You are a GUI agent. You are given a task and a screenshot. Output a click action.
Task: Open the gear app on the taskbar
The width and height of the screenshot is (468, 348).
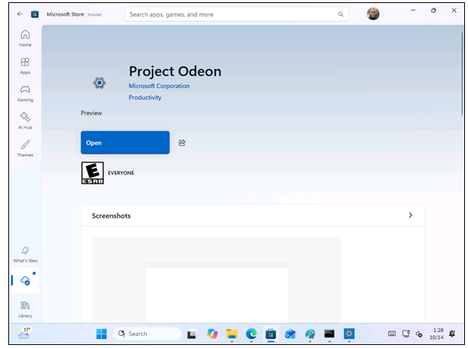click(x=349, y=334)
